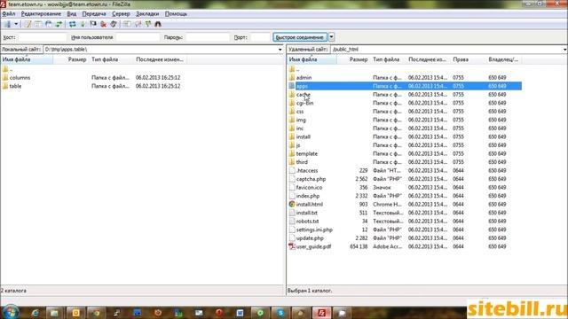Viewport: 568px width, 319px height.
Task: Toggle the remote directory tree view
Action: 49,24
